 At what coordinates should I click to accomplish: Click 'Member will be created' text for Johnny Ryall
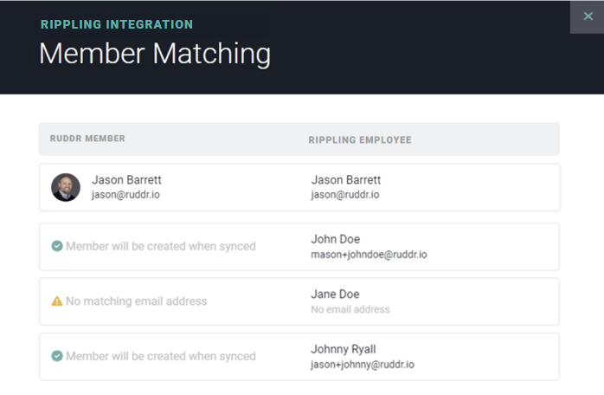(x=161, y=356)
